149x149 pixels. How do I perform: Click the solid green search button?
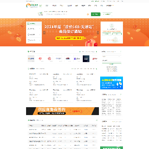pos(96,14)
